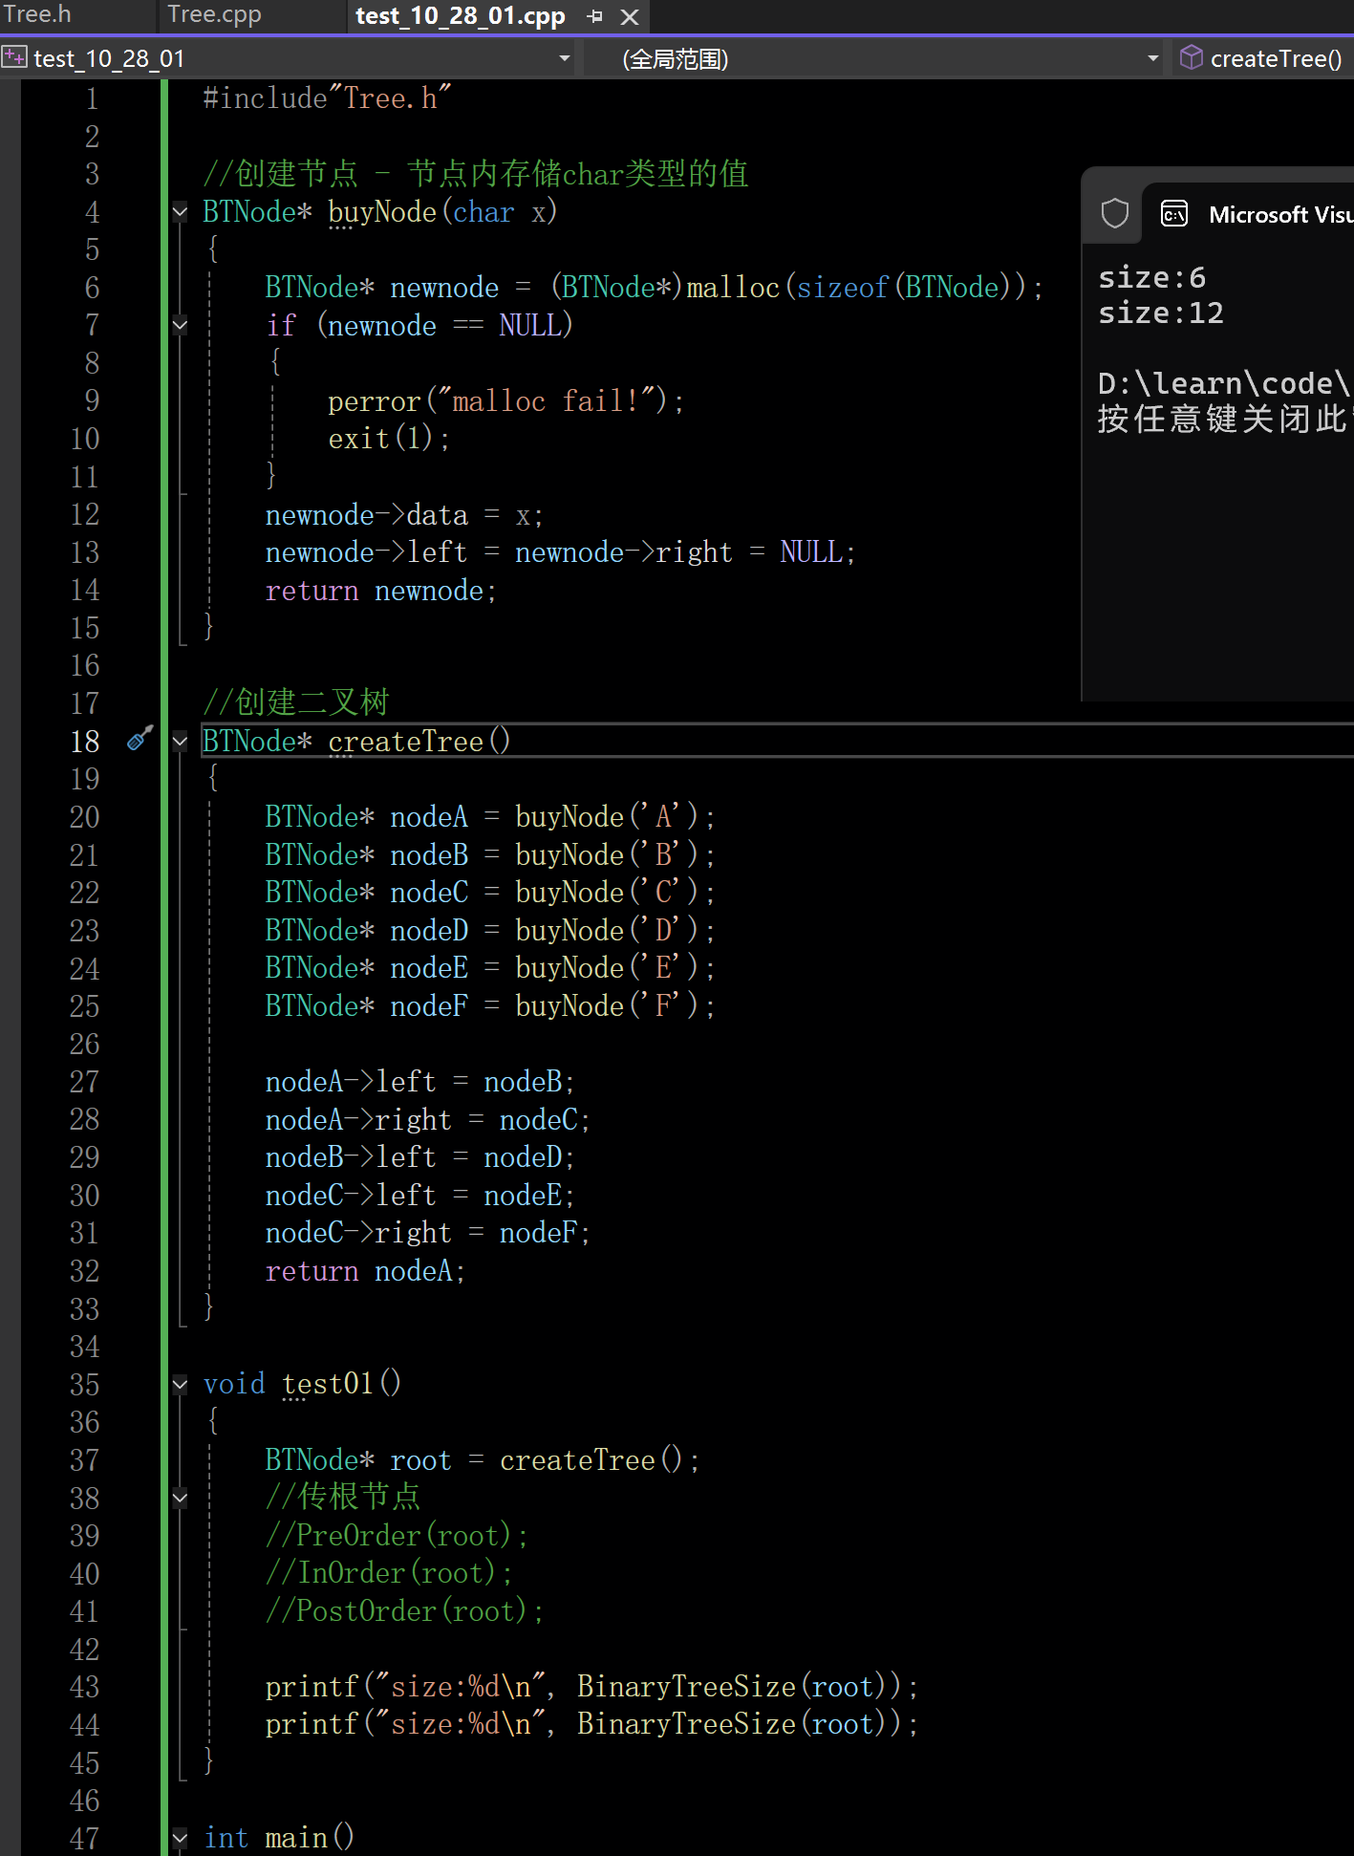Click the nodeD = buyNode('D') line
This screenshot has width=1354, height=1856.
490,930
